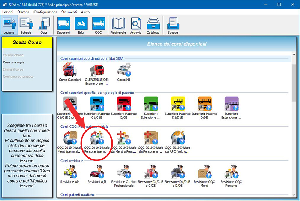Open the Strumenti menu

pyautogui.click(x=70, y=12)
